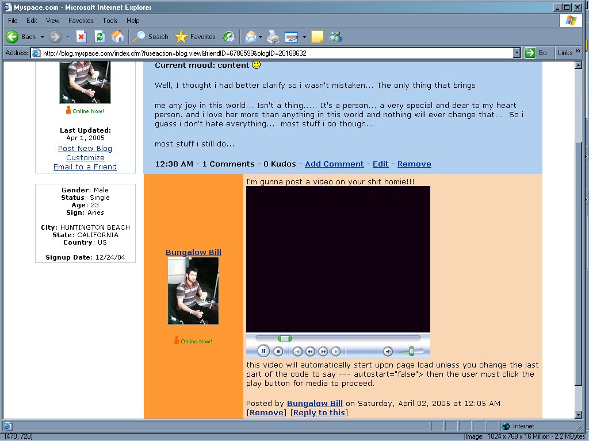Open the address bar URL dropdown
Screen dimensions: 589x441
pos(517,53)
